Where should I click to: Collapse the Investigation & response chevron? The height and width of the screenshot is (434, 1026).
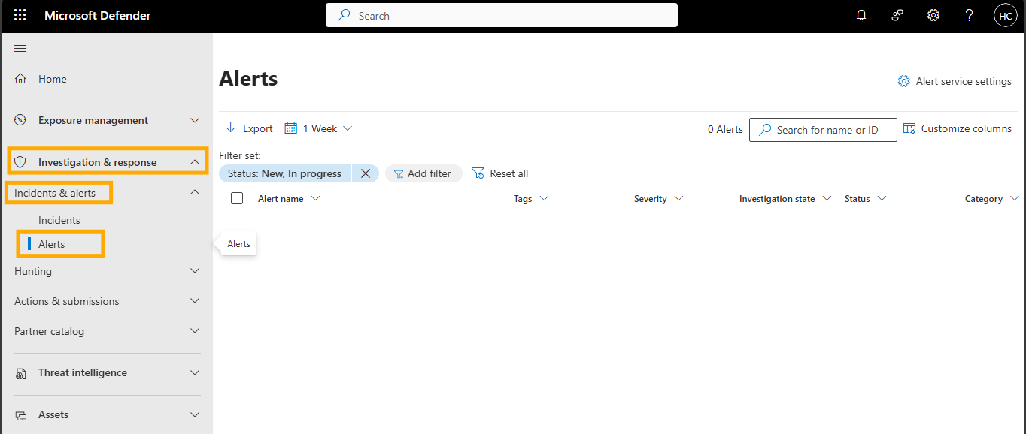[195, 162]
